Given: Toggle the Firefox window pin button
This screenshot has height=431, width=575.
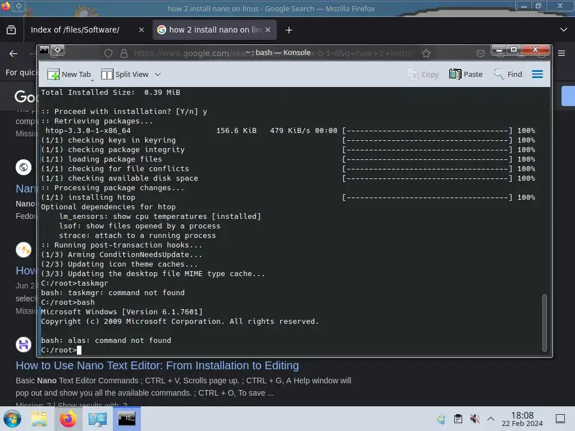Looking at the screenshot, I should [19, 6].
